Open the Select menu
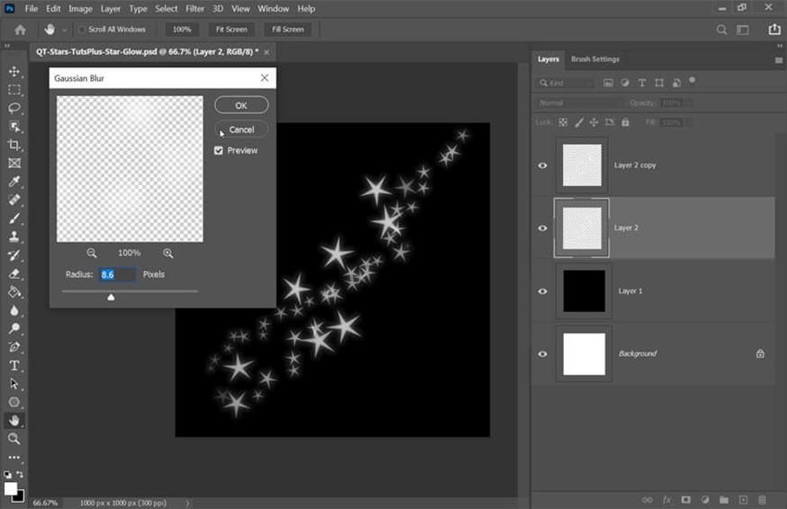 click(166, 8)
